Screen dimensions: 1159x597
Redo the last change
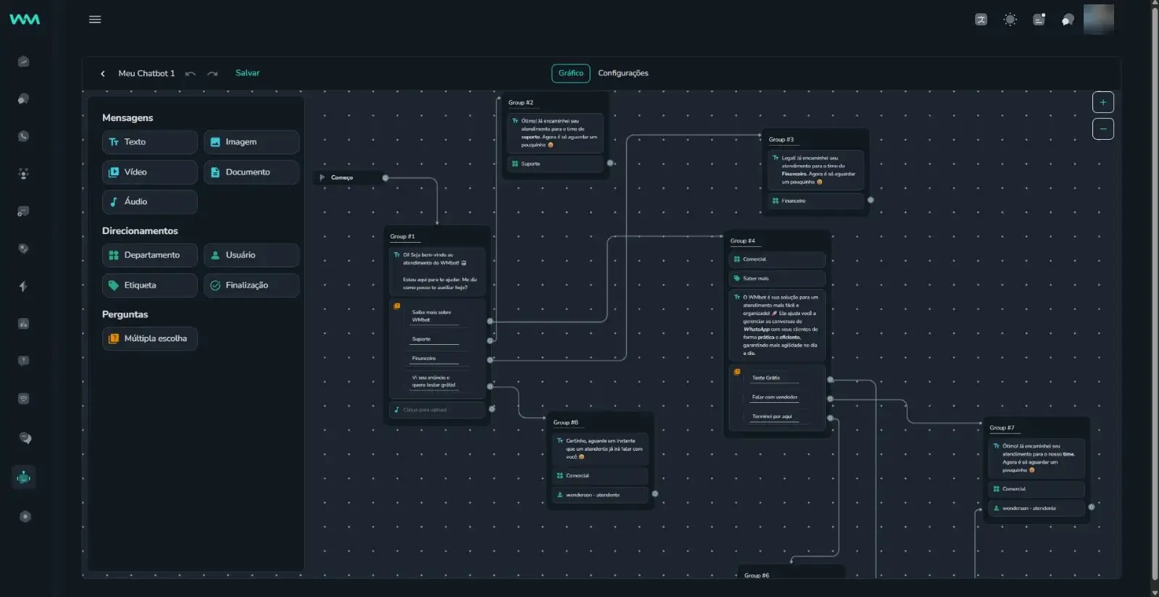click(x=212, y=74)
